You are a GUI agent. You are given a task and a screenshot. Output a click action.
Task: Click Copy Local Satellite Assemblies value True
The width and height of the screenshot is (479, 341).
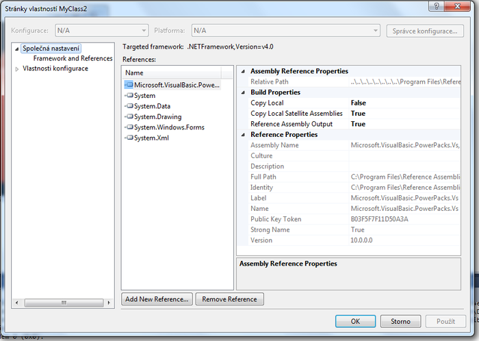pos(358,114)
